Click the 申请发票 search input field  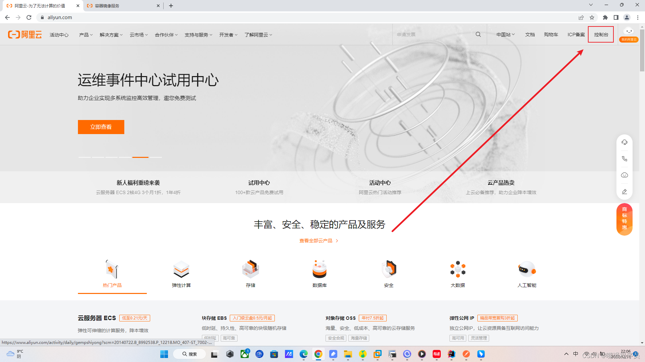(x=433, y=35)
